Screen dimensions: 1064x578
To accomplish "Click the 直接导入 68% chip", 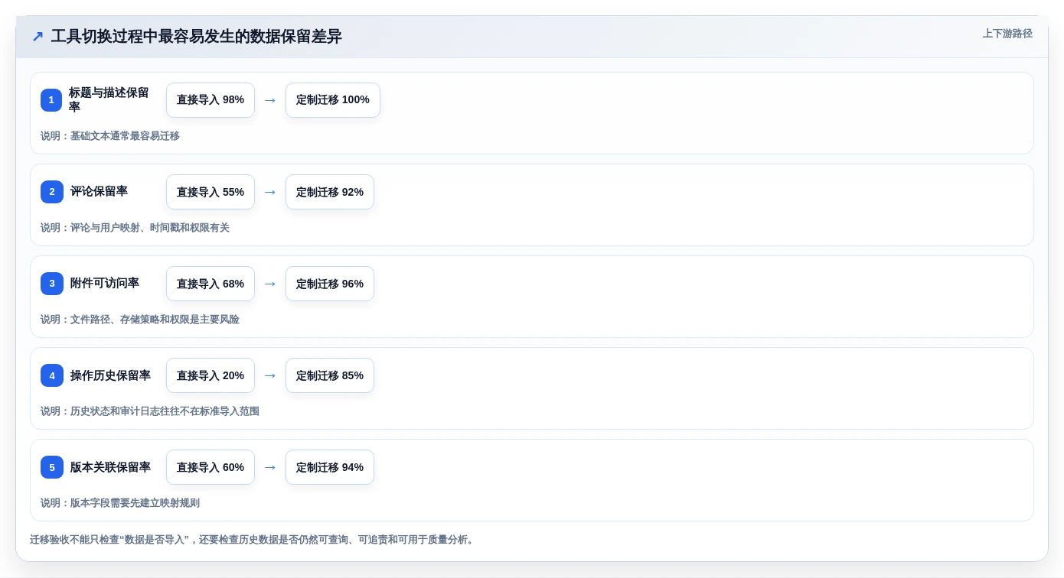I will pyautogui.click(x=211, y=284).
